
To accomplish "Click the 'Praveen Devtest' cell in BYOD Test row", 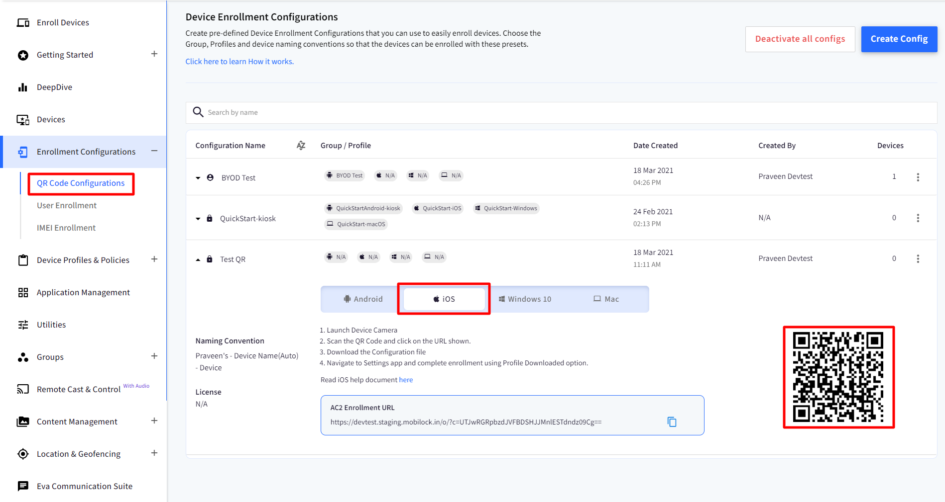I will (785, 176).
